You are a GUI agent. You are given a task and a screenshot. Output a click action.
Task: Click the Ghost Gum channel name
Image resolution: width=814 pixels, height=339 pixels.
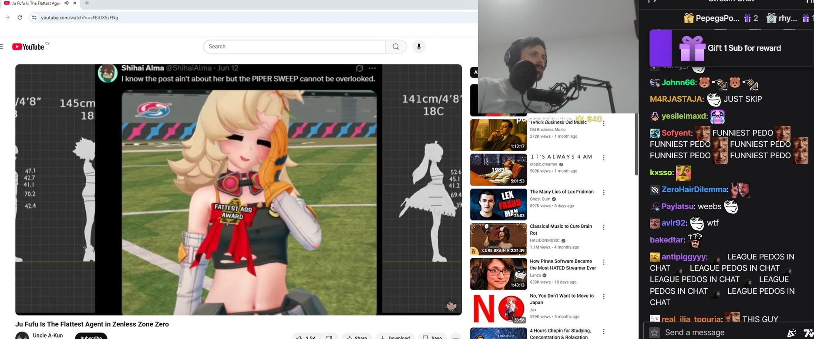point(540,199)
